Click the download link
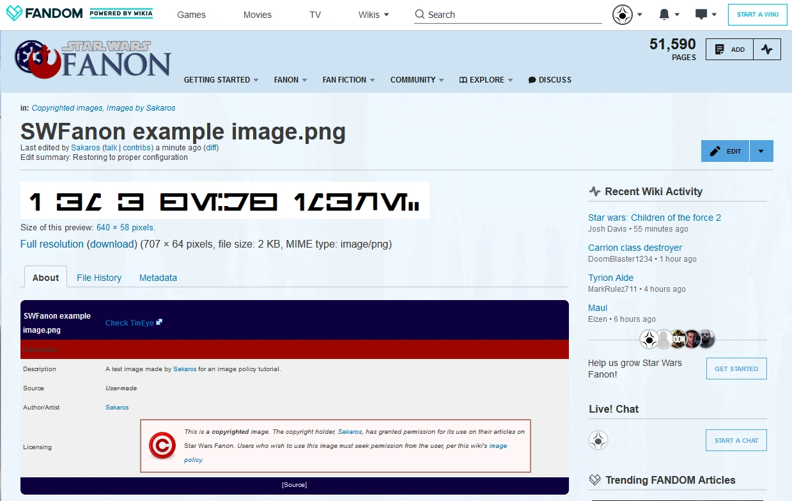Viewport: 792px width, 501px height. (x=112, y=244)
